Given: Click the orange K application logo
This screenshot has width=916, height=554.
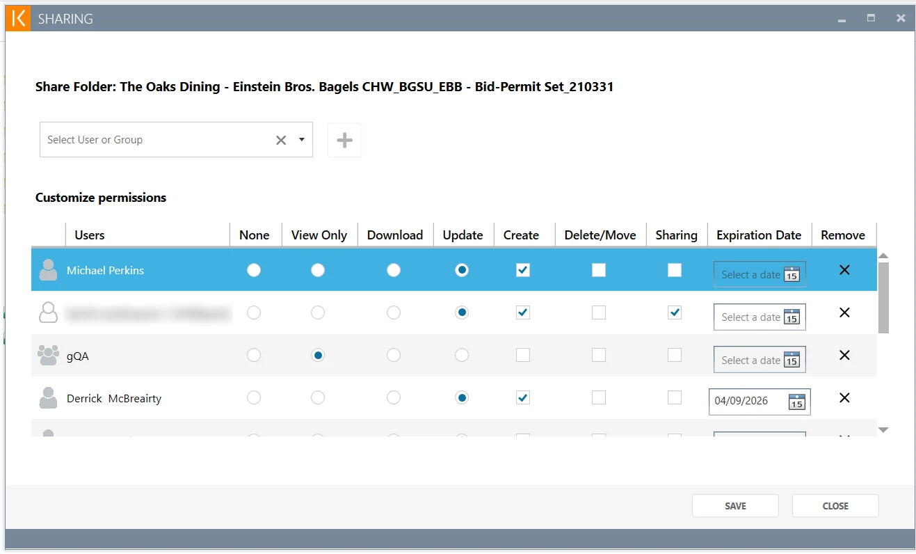Looking at the screenshot, I should 18,19.
